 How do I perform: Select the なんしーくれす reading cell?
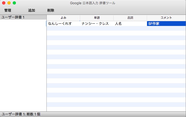click(x=63, y=24)
